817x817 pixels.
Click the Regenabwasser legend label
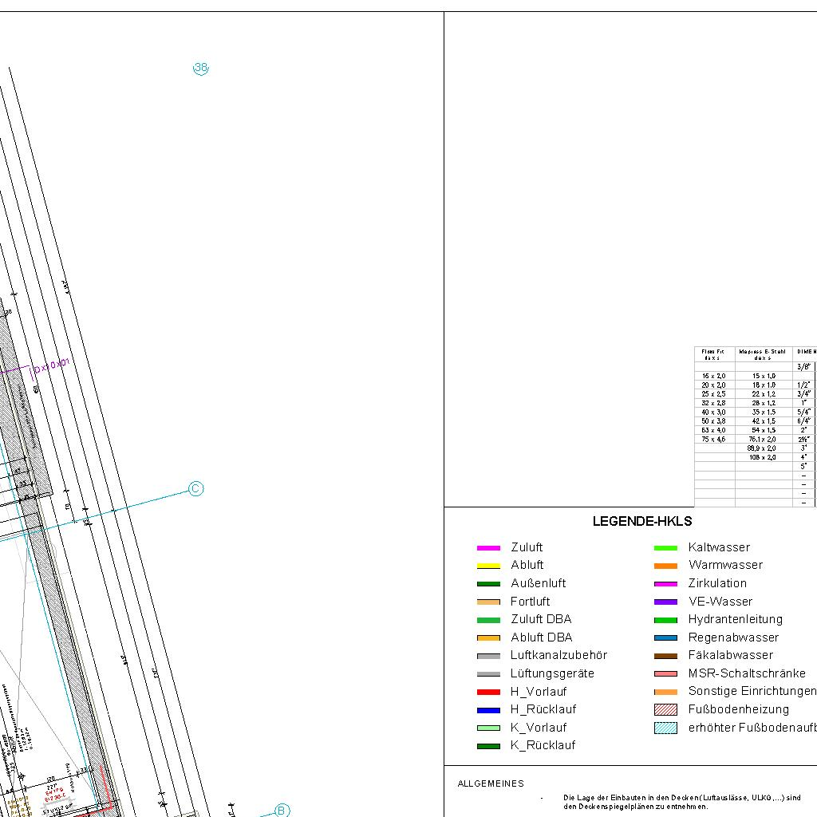click(732, 637)
